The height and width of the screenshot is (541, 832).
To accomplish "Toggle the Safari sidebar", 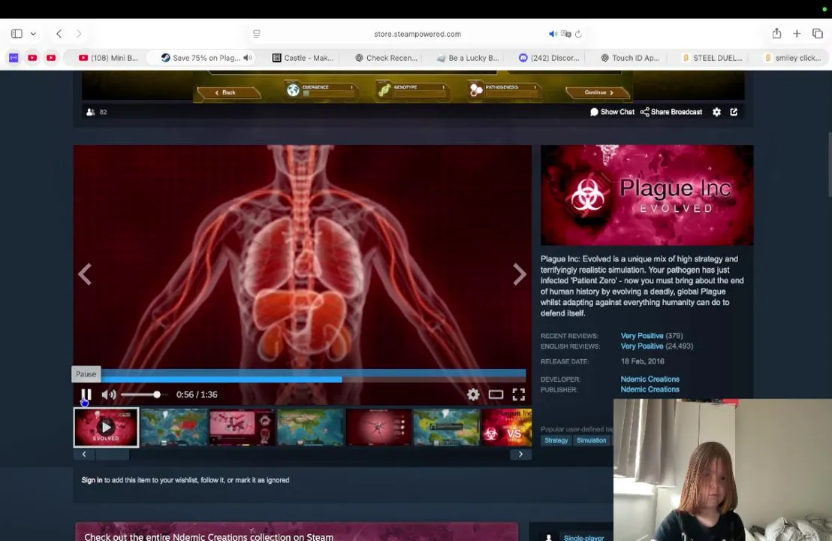I will [17, 34].
